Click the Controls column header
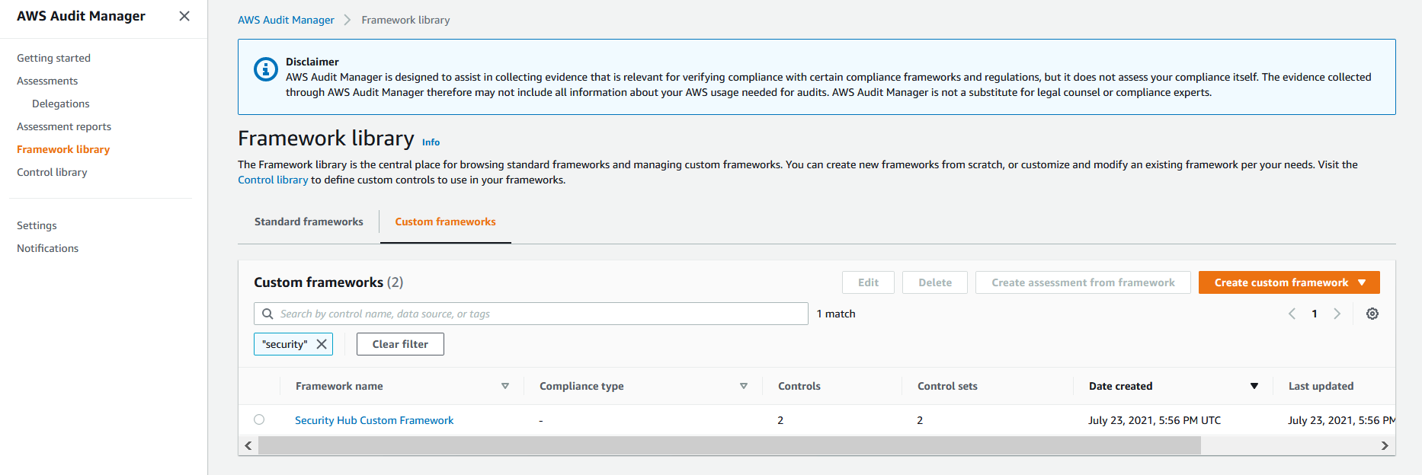The width and height of the screenshot is (1422, 475). 799,386
